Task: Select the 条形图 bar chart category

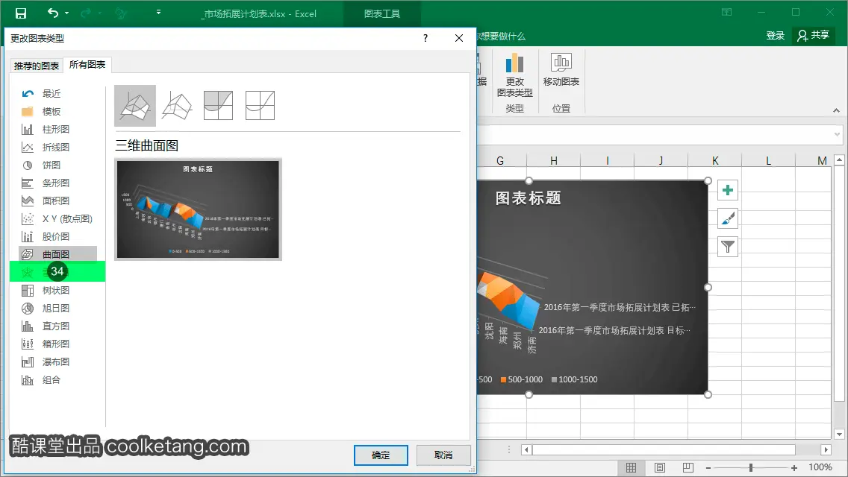Action: coord(56,183)
